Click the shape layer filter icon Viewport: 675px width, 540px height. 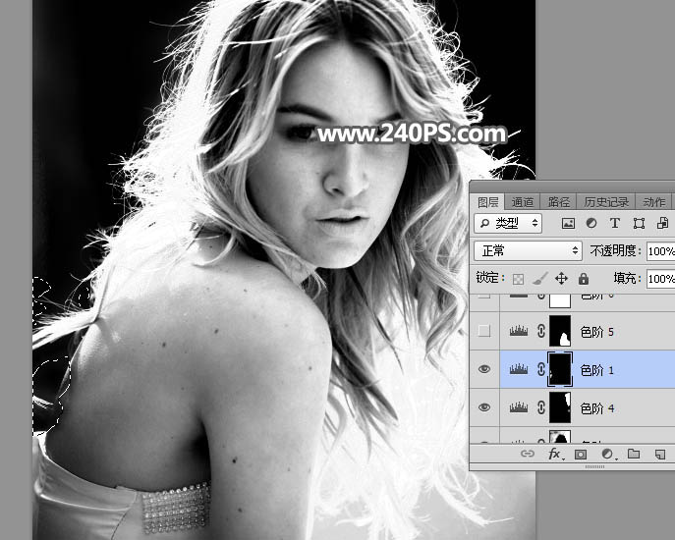639,224
